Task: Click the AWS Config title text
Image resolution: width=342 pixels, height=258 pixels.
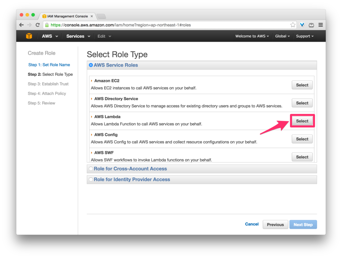Action: 106,135
